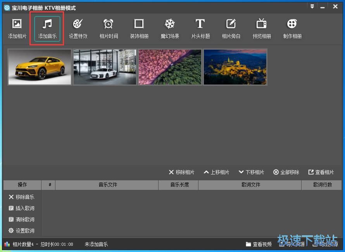Open the 添加音乐 (add music) tool

(x=47, y=24)
